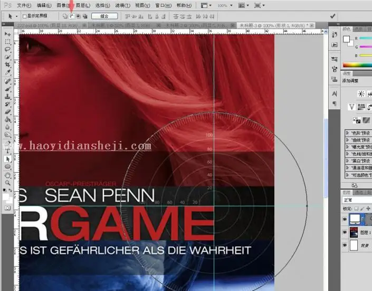Open the 文件(F) menu
The height and width of the screenshot is (291, 372).
[x=24, y=5]
